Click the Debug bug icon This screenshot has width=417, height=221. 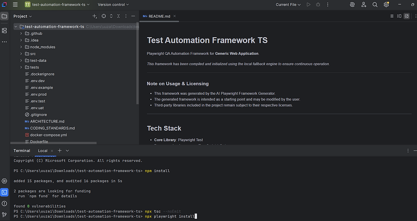[318, 5]
